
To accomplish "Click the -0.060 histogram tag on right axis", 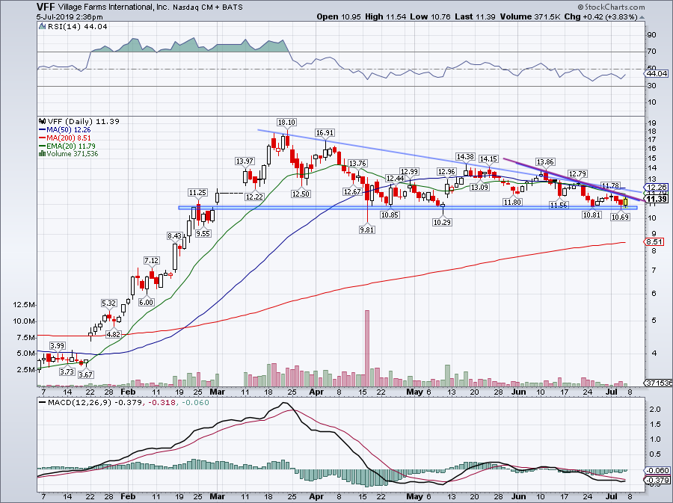I will click(657, 470).
